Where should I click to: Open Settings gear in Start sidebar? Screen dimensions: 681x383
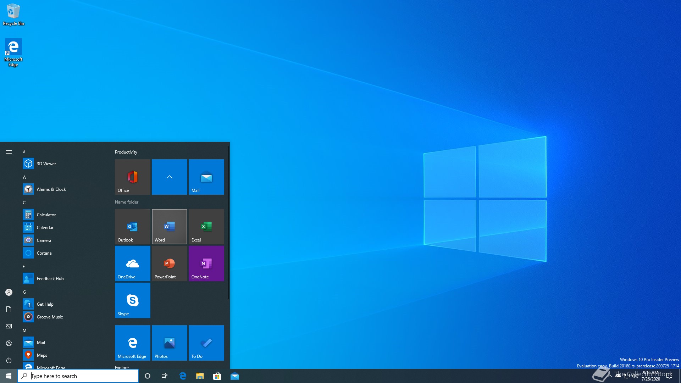pyautogui.click(x=9, y=343)
